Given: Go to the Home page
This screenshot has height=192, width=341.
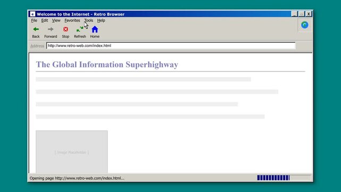Looking at the screenshot, I should coord(95,32).
